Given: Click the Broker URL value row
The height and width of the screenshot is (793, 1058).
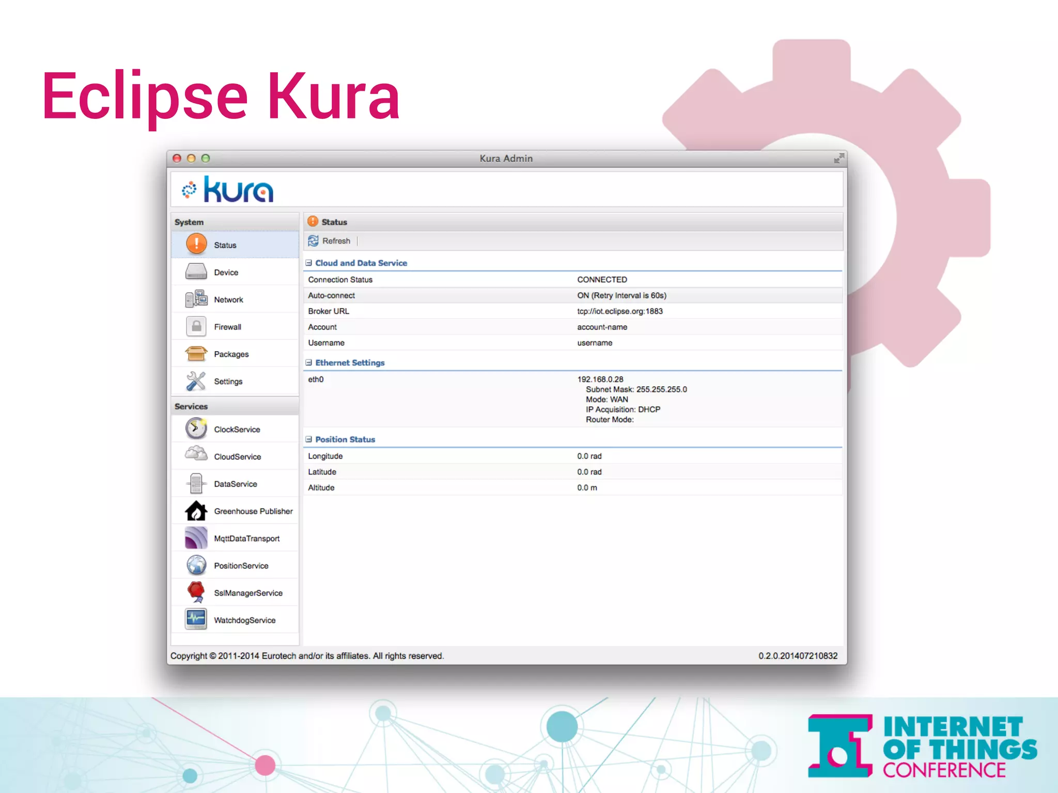Looking at the screenshot, I should coord(619,311).
